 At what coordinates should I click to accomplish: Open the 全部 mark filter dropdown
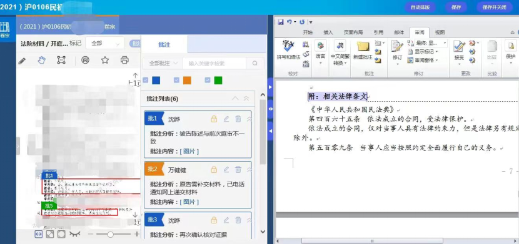point(105,43)
